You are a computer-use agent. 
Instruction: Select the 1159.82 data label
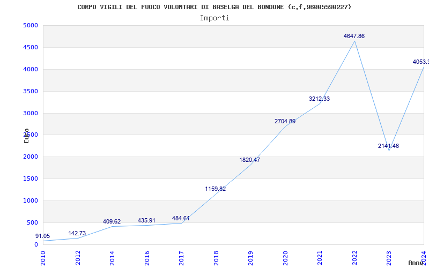[216, 189]
